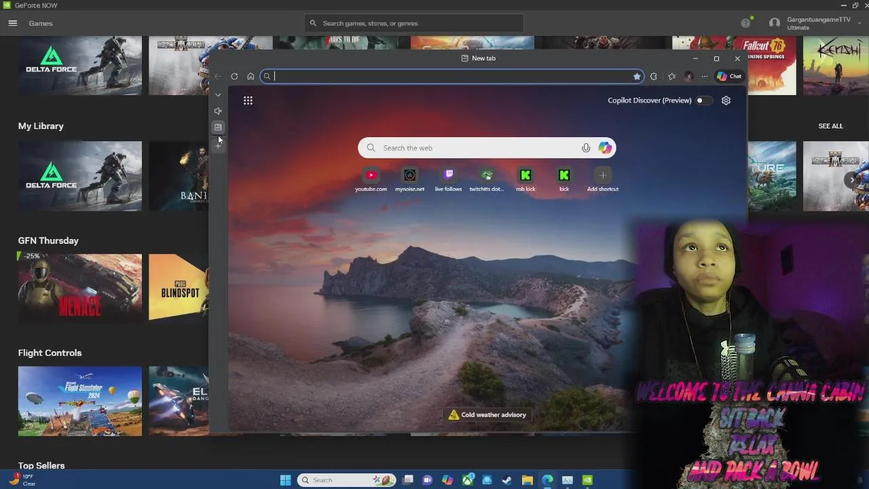Open the rob kick shortcut
This screenshot has width=869, height=489.
(x=525, y=179)
